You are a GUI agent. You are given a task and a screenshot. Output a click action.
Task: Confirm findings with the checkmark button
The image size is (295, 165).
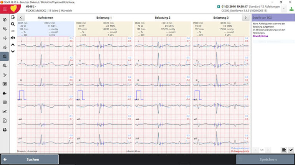click(291, 150)
